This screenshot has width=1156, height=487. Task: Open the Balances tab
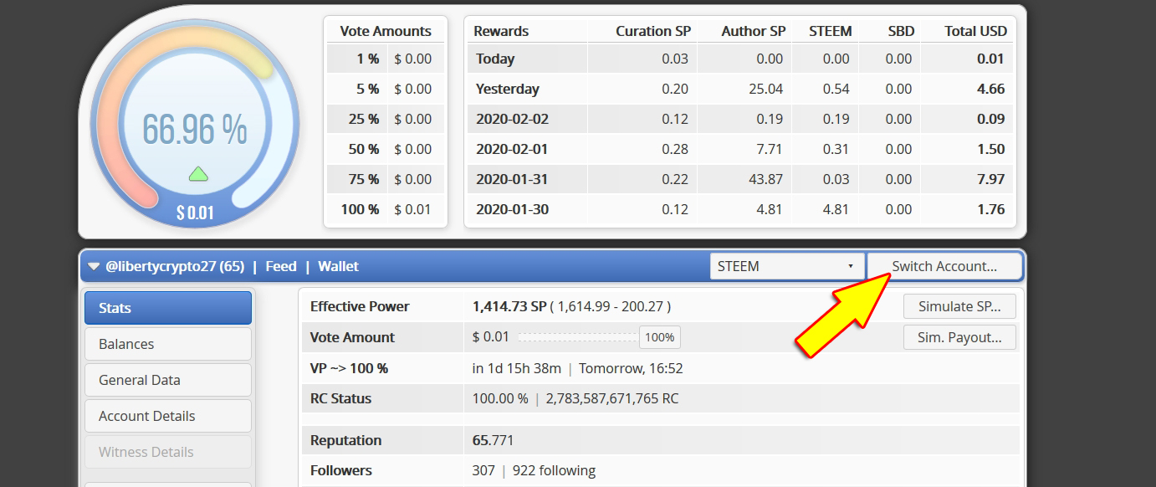point(168,344)
